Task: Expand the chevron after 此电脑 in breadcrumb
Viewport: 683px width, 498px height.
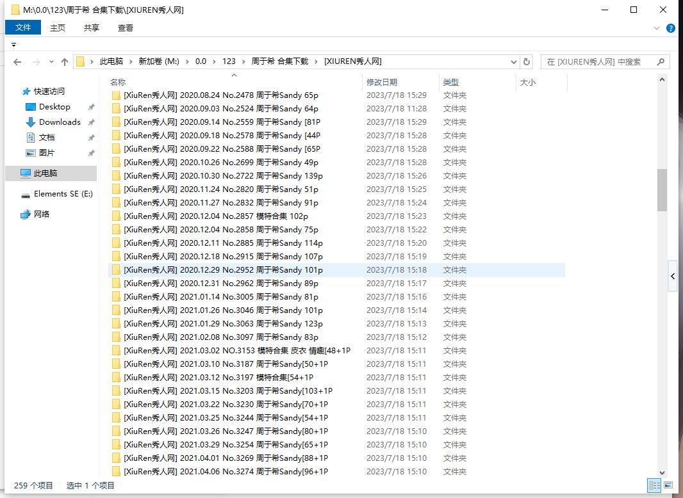Action: (x=131, y=62)
